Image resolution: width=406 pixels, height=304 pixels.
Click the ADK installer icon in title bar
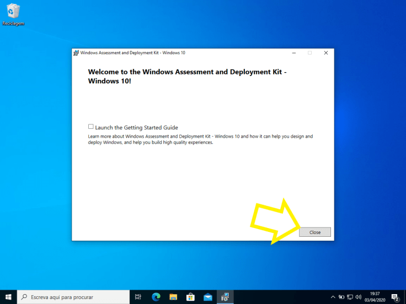coord(76,53)
